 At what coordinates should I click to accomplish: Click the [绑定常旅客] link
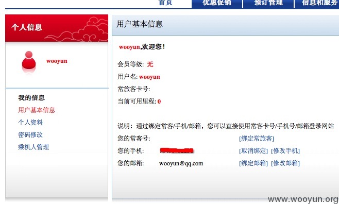pyautogui.click(x=257, y=139)
